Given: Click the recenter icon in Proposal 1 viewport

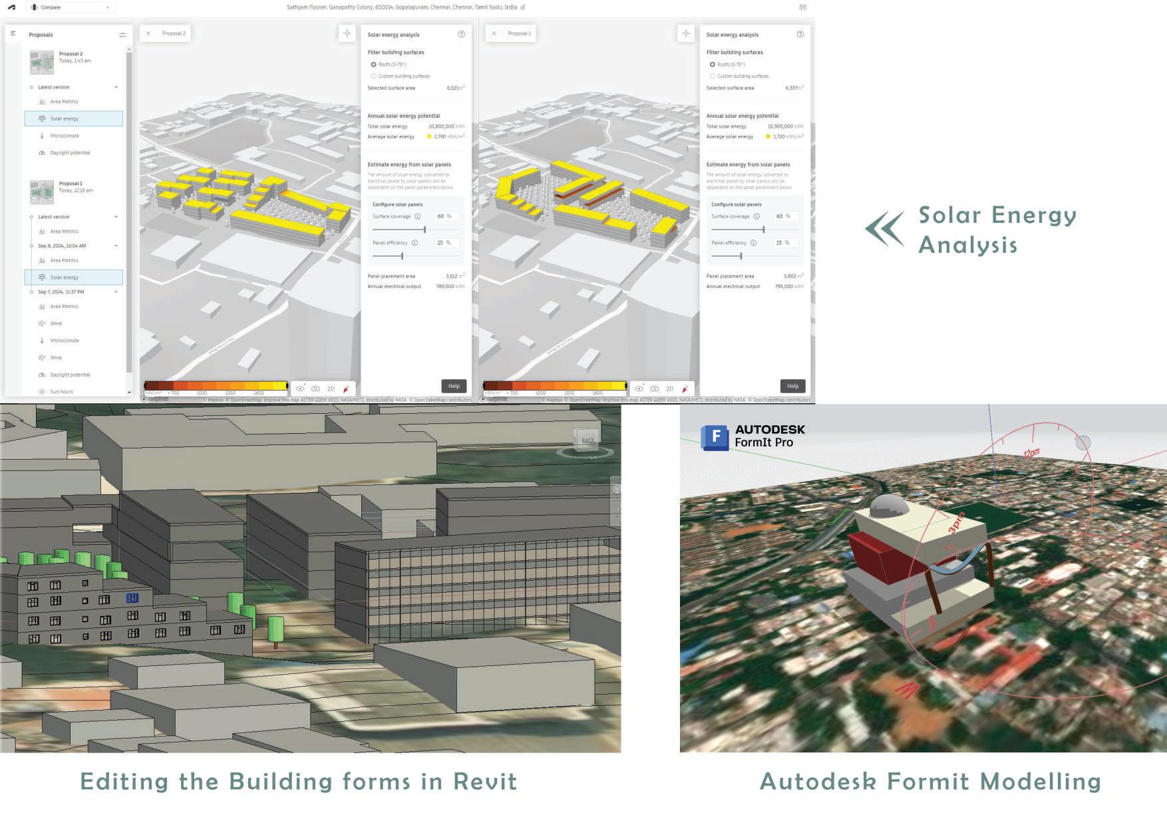Looking at the screenshot, I should click(x=686, y=33).
